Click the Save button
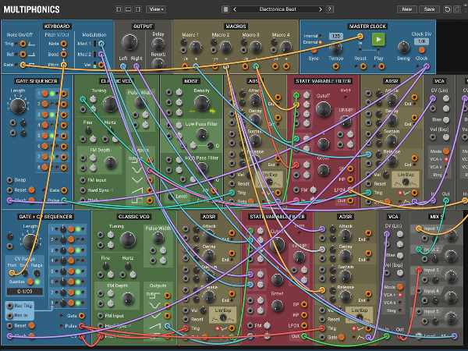The width and height of the screenshot is (468, 351). pyautogui.click(x=429, y=9)
